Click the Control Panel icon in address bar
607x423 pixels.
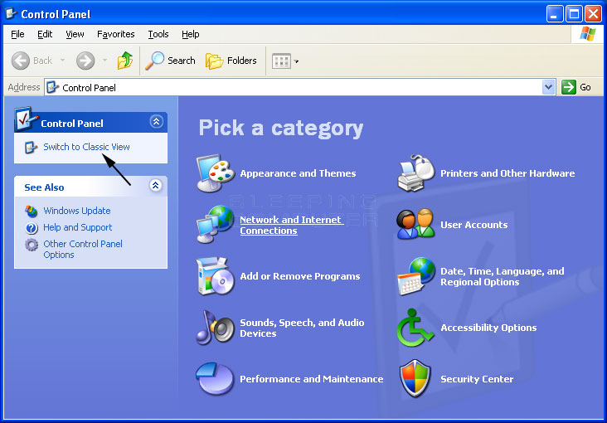52,88
